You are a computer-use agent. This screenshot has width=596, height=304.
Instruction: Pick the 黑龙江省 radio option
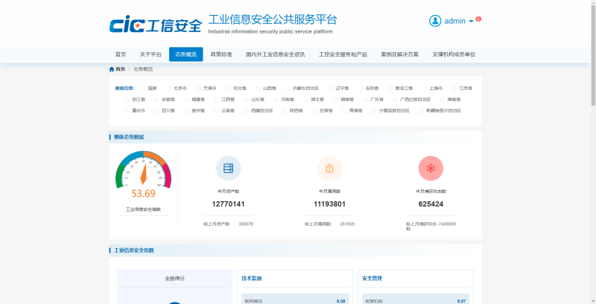390,89
